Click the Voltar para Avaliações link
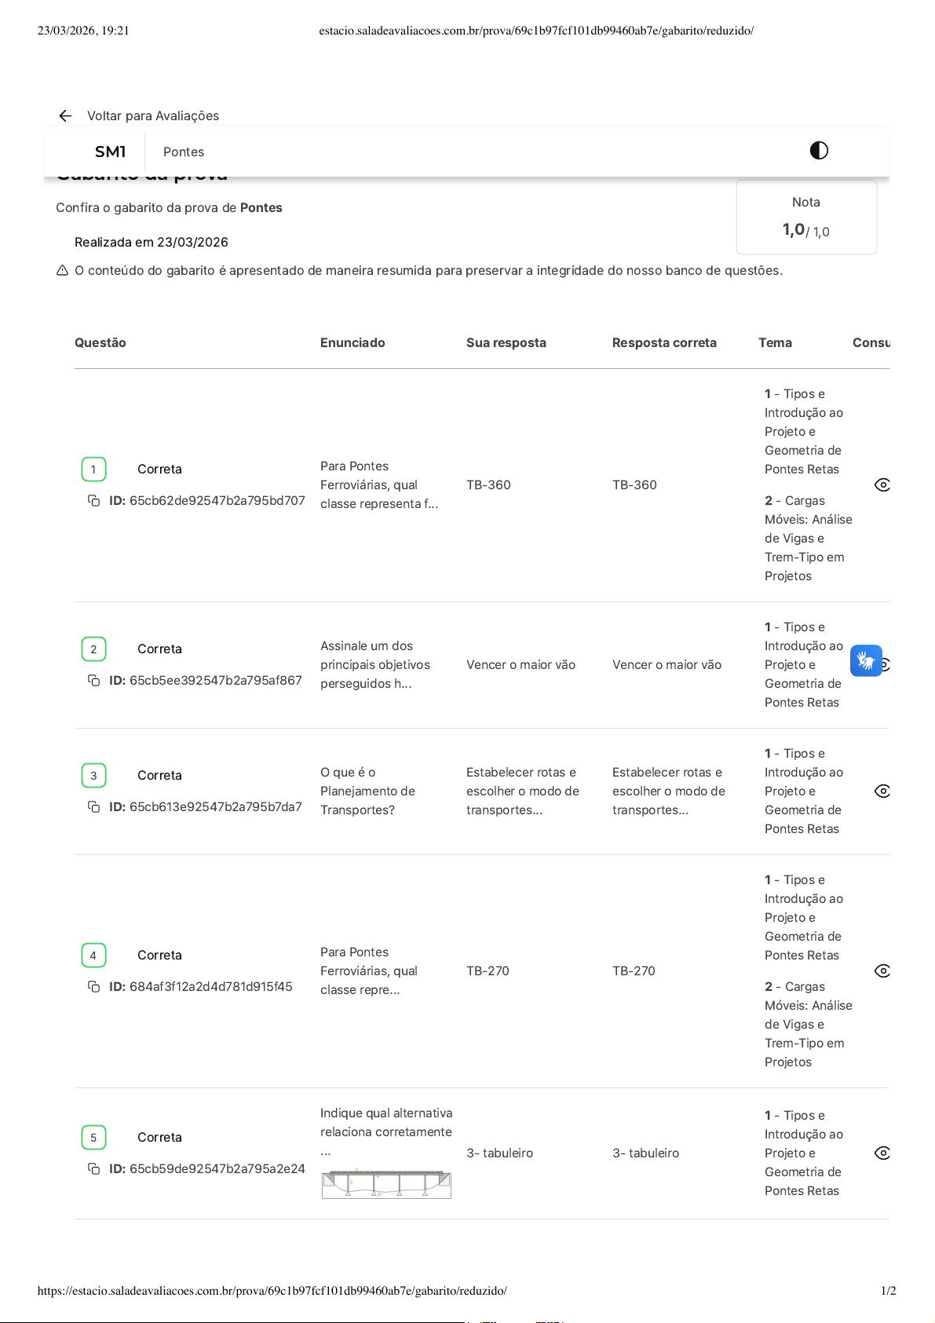The height and width of the screenshot is (1323, 935). [x=153, y=116]
